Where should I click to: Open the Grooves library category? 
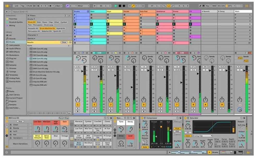[13, 68]
